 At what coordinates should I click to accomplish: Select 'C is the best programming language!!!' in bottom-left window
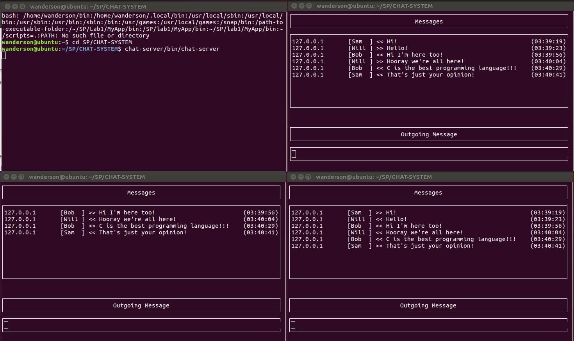pyautogui.click(x=164, y=226)
